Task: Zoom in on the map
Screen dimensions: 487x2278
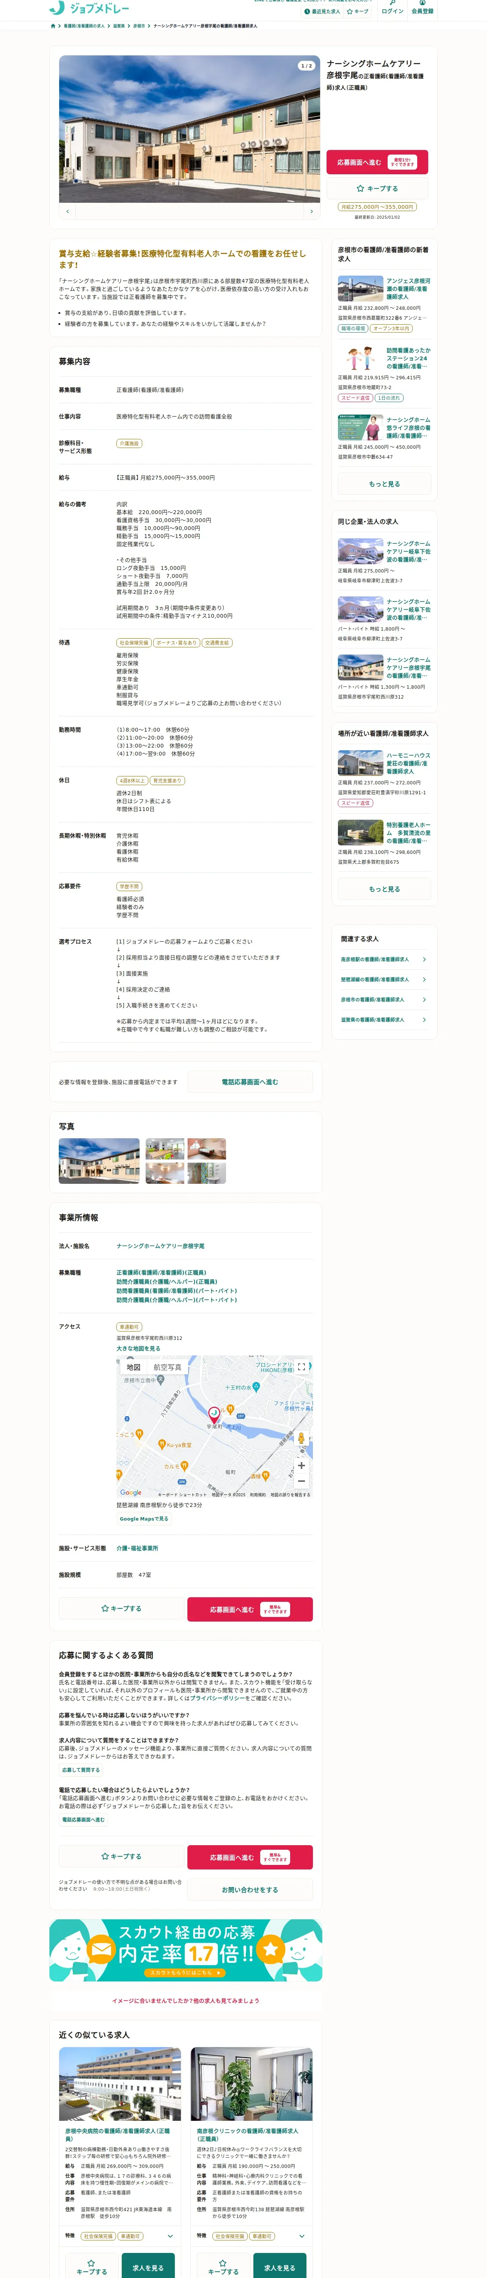Action: [302, 1465]
